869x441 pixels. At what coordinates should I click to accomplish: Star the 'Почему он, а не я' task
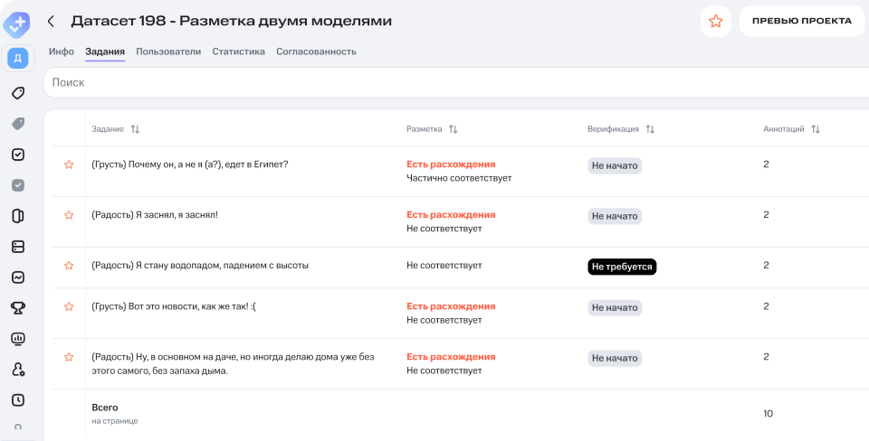tap(69, 164)
